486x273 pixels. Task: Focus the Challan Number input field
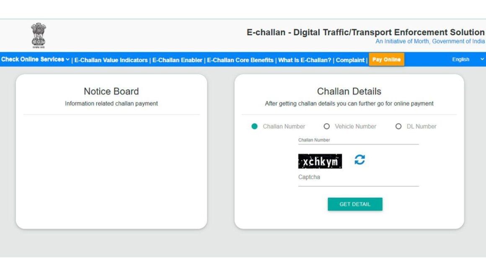click(358, 140)
